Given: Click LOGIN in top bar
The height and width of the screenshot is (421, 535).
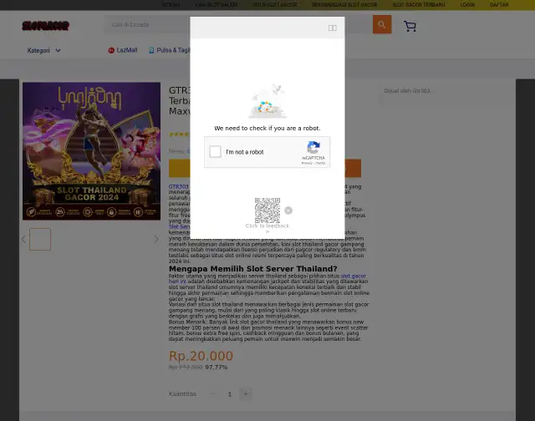Looking at the screenshot, I should point(467,5).
